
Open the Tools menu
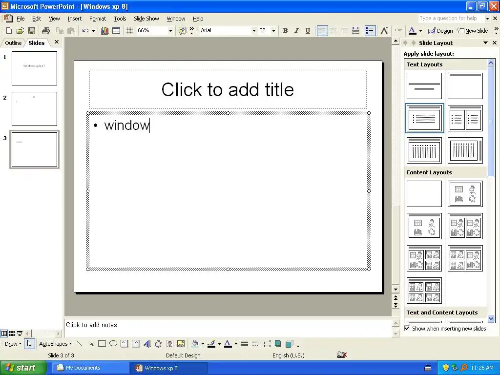click(120, 19)
